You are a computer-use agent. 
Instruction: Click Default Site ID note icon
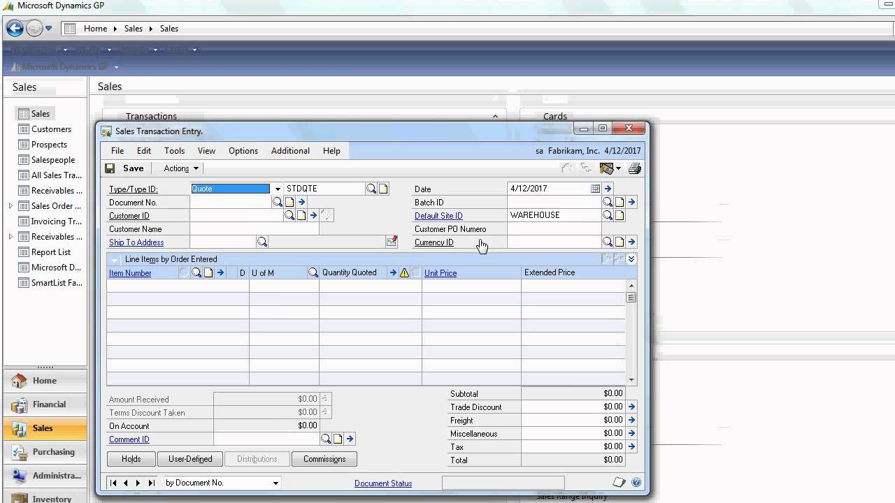click(x=620, y=216)
